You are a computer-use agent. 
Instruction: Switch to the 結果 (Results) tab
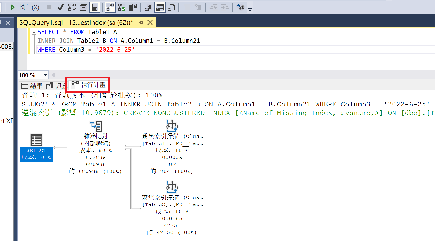tap(32, 86)
